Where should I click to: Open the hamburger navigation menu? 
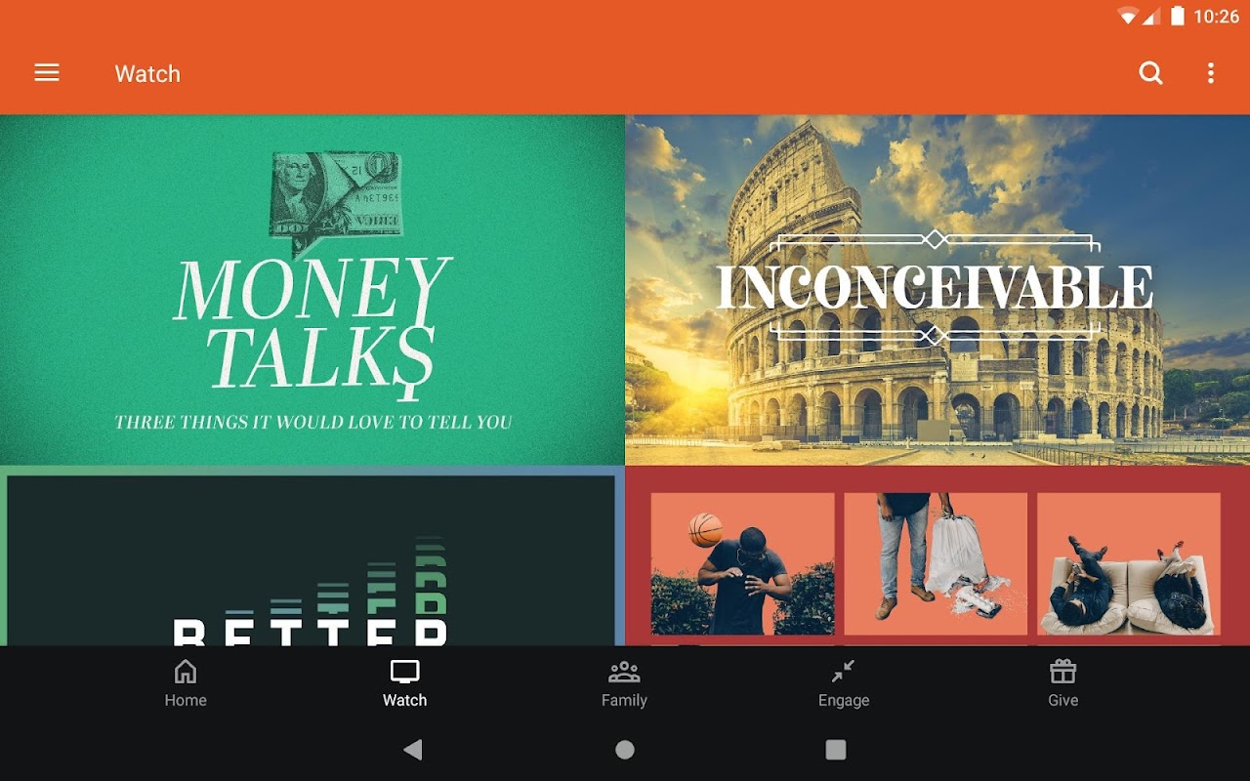point(47,73)
